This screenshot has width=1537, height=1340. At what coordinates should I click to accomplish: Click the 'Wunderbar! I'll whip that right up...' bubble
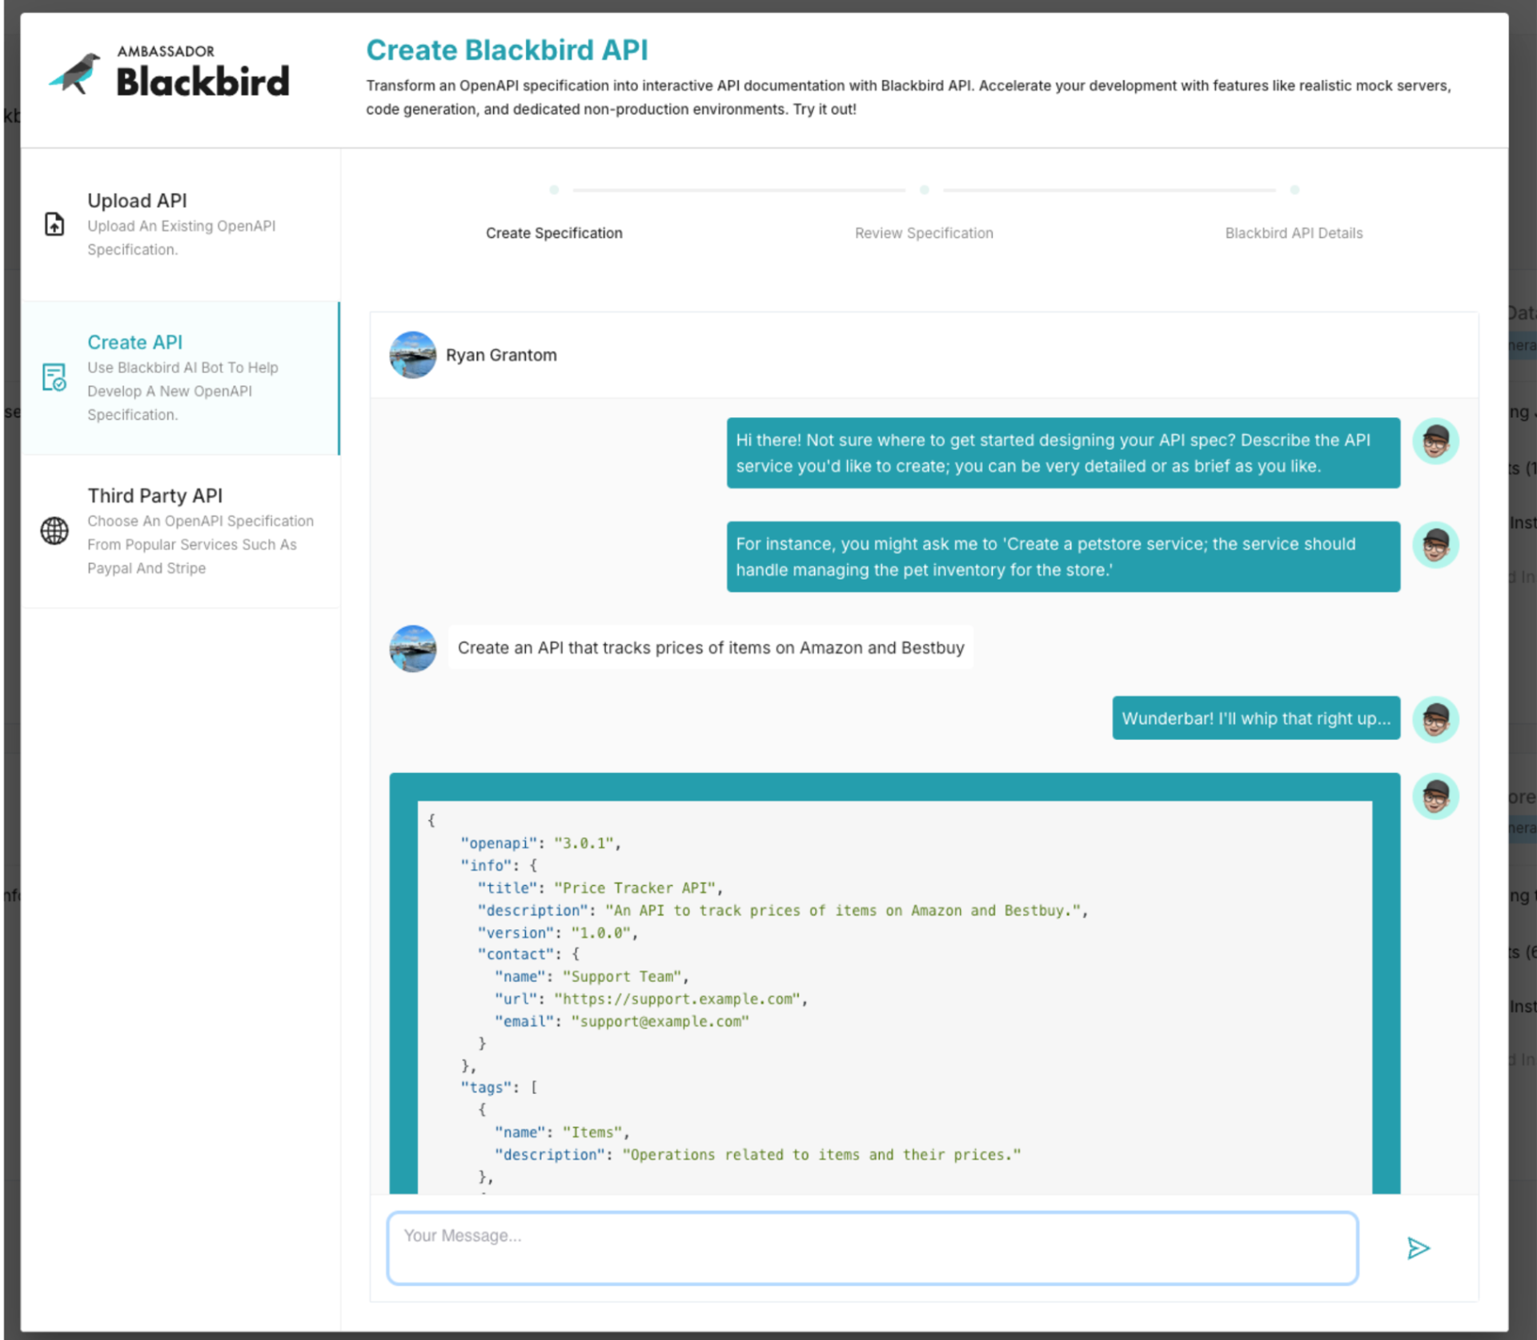(x=1256, y=718)
